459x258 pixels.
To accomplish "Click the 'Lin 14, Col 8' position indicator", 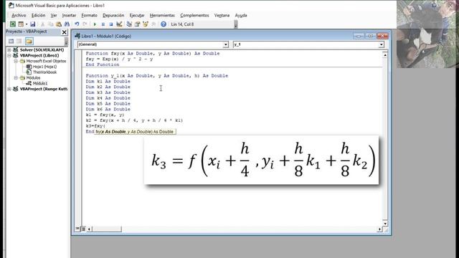I will pos(182,24).
